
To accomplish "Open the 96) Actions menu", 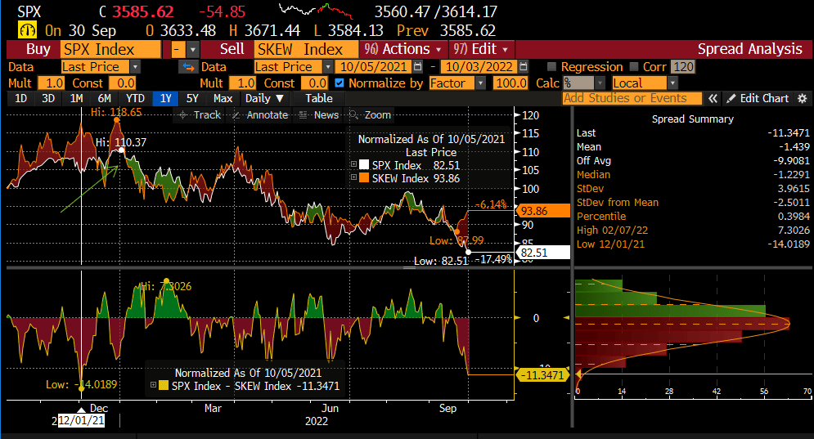I will tap(403, 49).
